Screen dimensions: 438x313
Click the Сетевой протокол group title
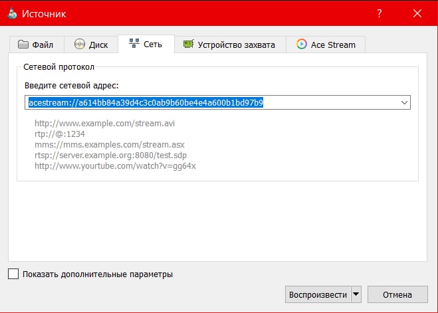[x=59, y=67]
